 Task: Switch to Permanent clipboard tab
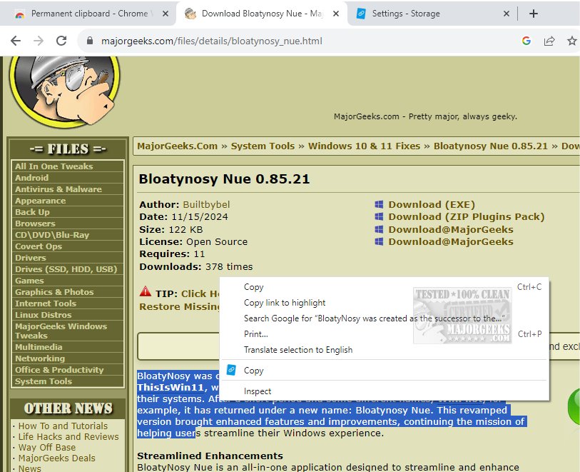(89, 14)
